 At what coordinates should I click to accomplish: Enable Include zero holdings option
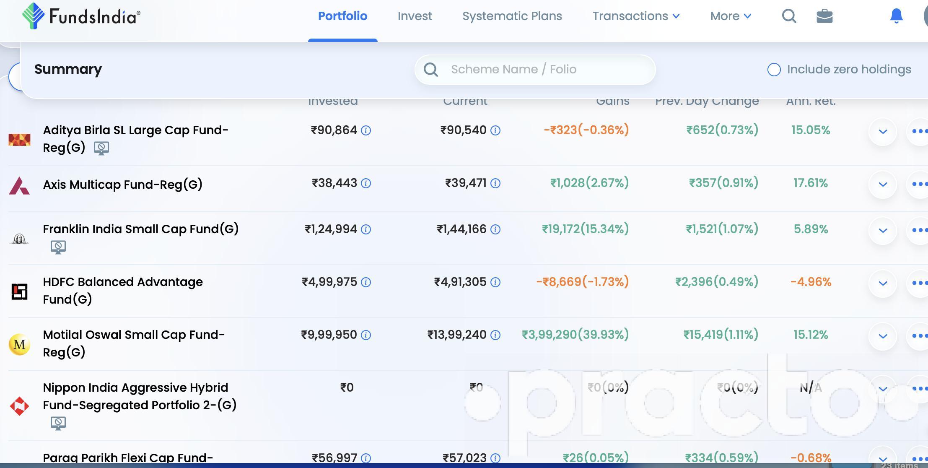(x=774, y=70)
